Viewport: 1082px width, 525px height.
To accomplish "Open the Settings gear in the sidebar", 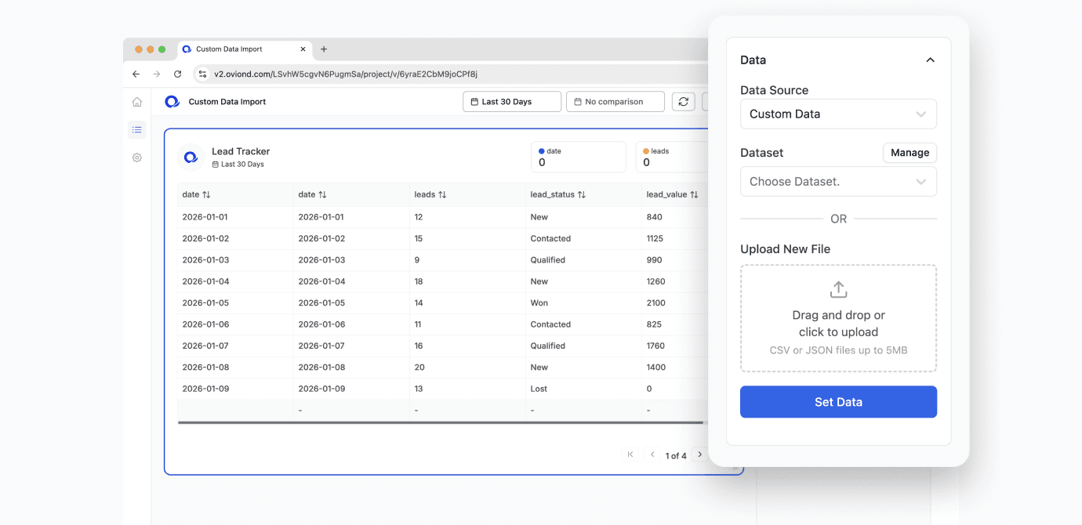I will 136,157.
